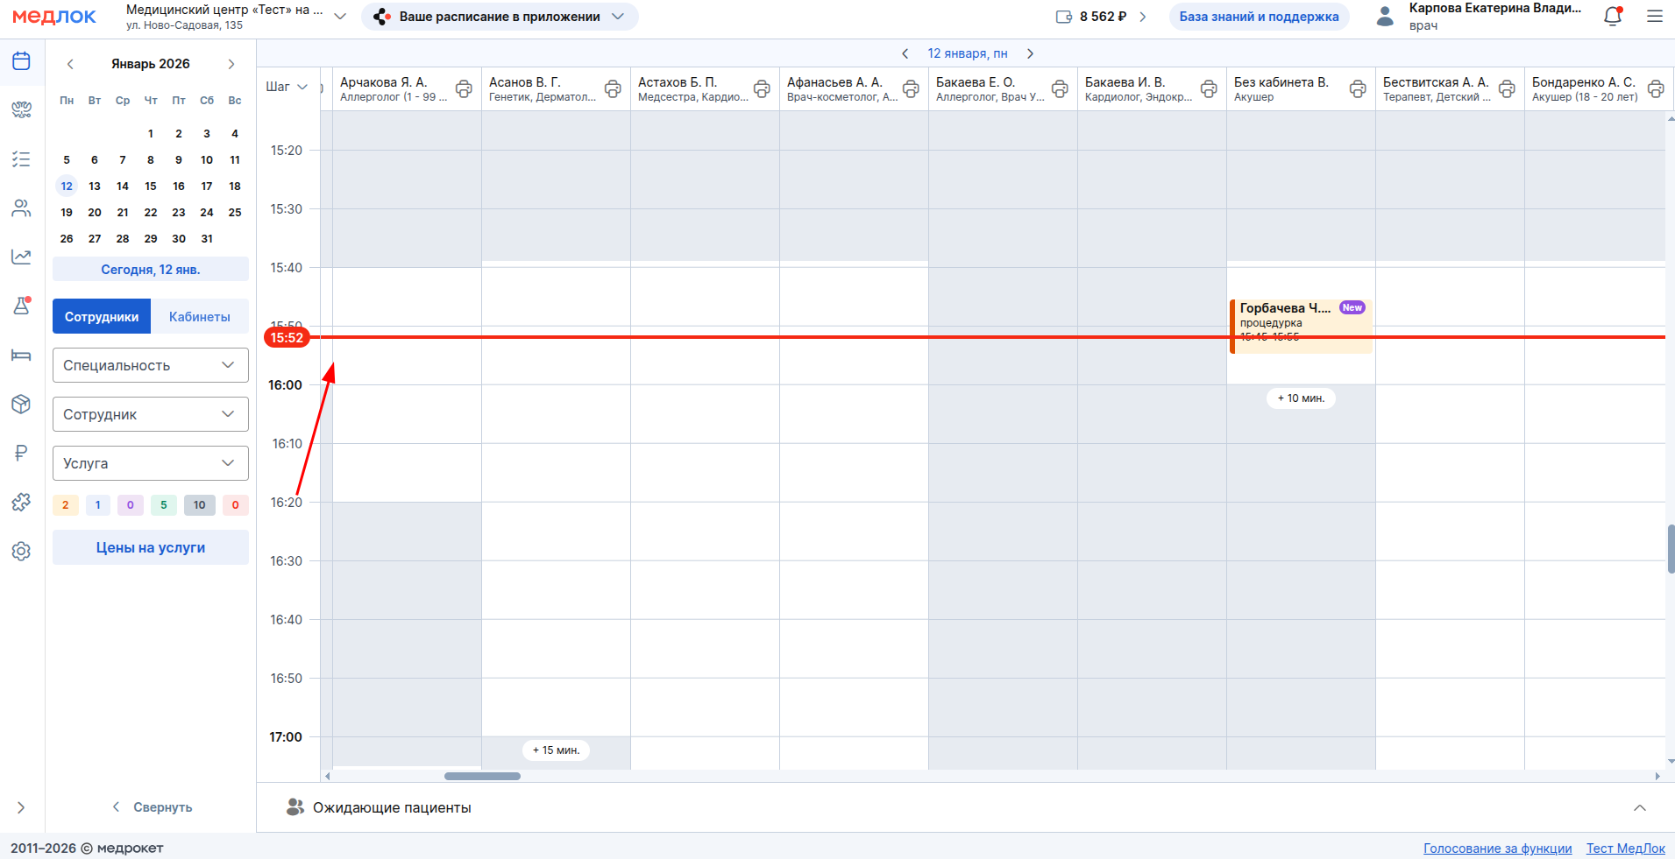Toggle the gray status filter badge 10
Image resolution: width=1675 pixels, height=859 pixels.
(200, 505)
